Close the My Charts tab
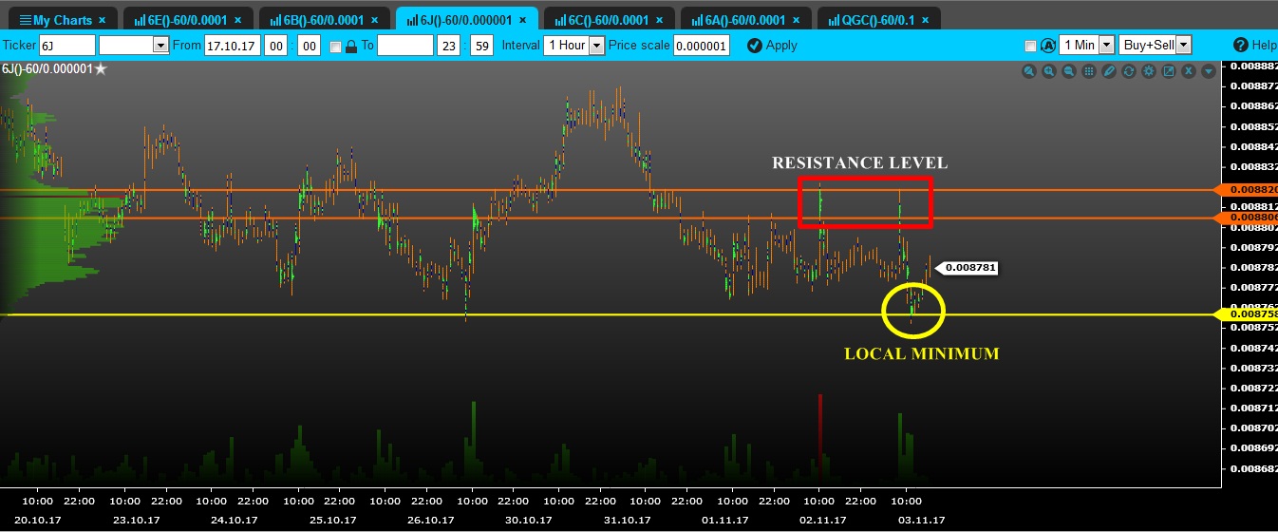Viewport: 1278px width, 532px height. click(102, 20)
